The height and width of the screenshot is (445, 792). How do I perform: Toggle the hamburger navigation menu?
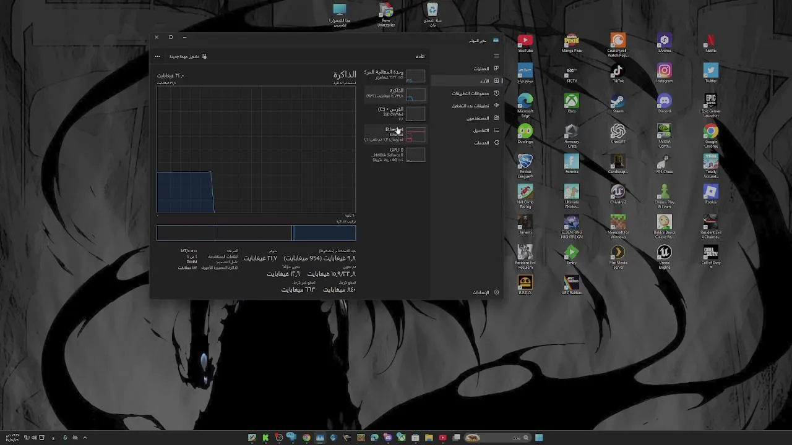[496, 56]
